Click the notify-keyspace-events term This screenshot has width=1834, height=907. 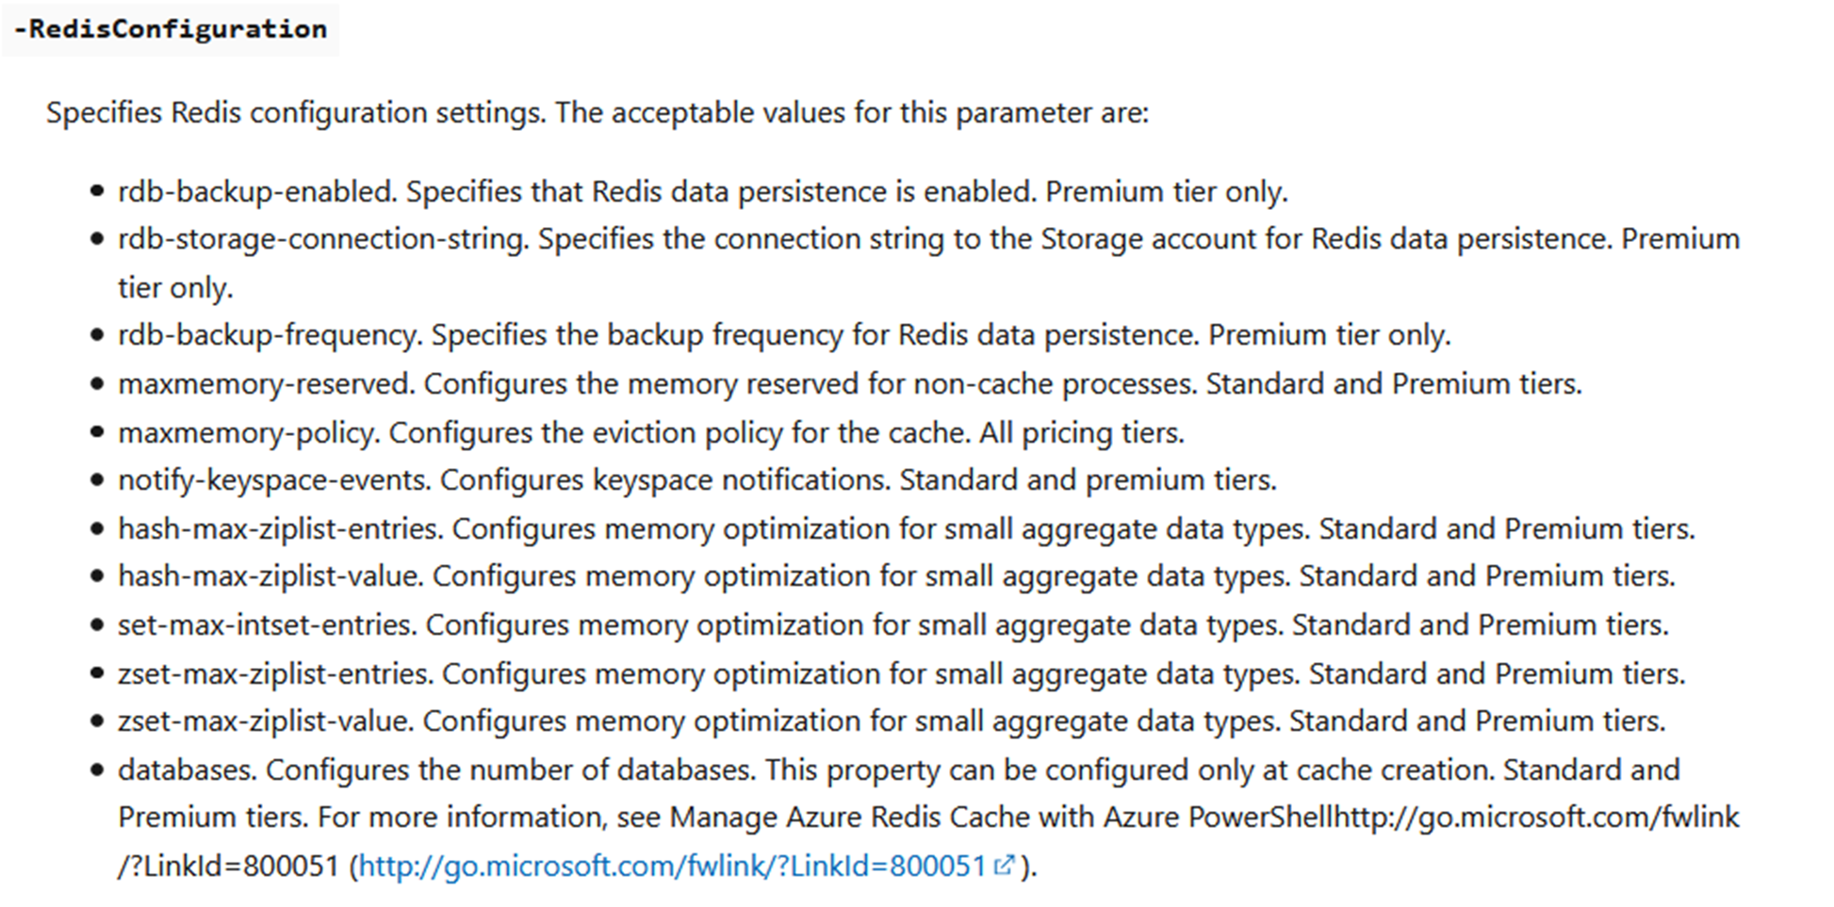pyautogui.click(x=273, y=480)
